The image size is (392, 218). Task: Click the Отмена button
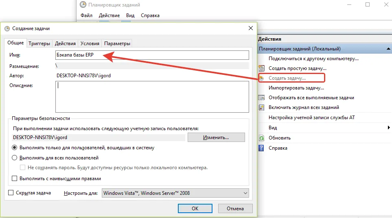click(x=235, y=209)
